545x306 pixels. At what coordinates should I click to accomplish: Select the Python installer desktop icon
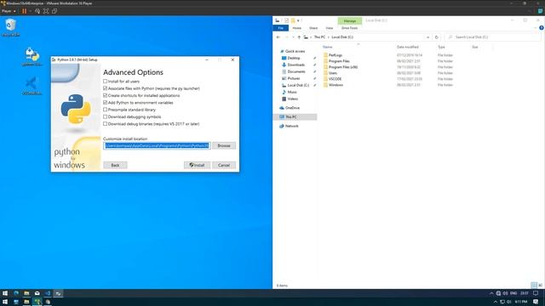tap(32, 57)
